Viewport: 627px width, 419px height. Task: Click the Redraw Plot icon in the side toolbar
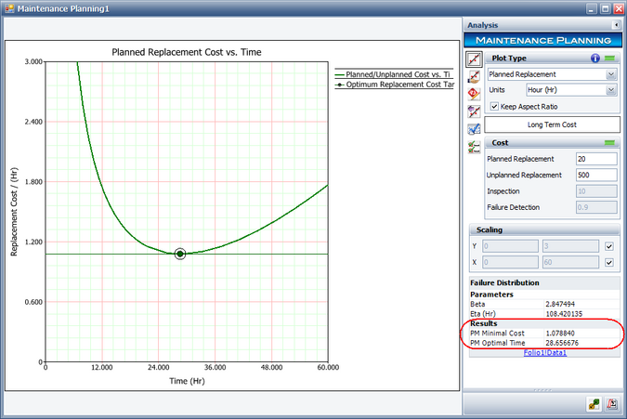(475, 59)
